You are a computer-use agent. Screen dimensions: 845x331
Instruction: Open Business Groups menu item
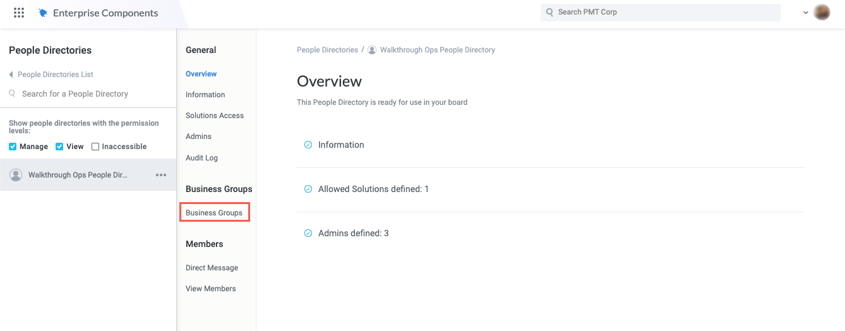[214, 213]
